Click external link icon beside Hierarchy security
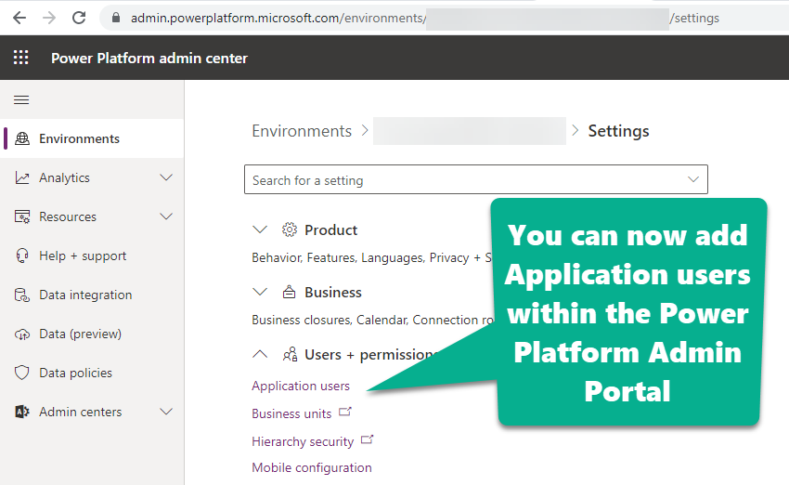The height and width of the screenshot is (485, 789). coord(367,439)
